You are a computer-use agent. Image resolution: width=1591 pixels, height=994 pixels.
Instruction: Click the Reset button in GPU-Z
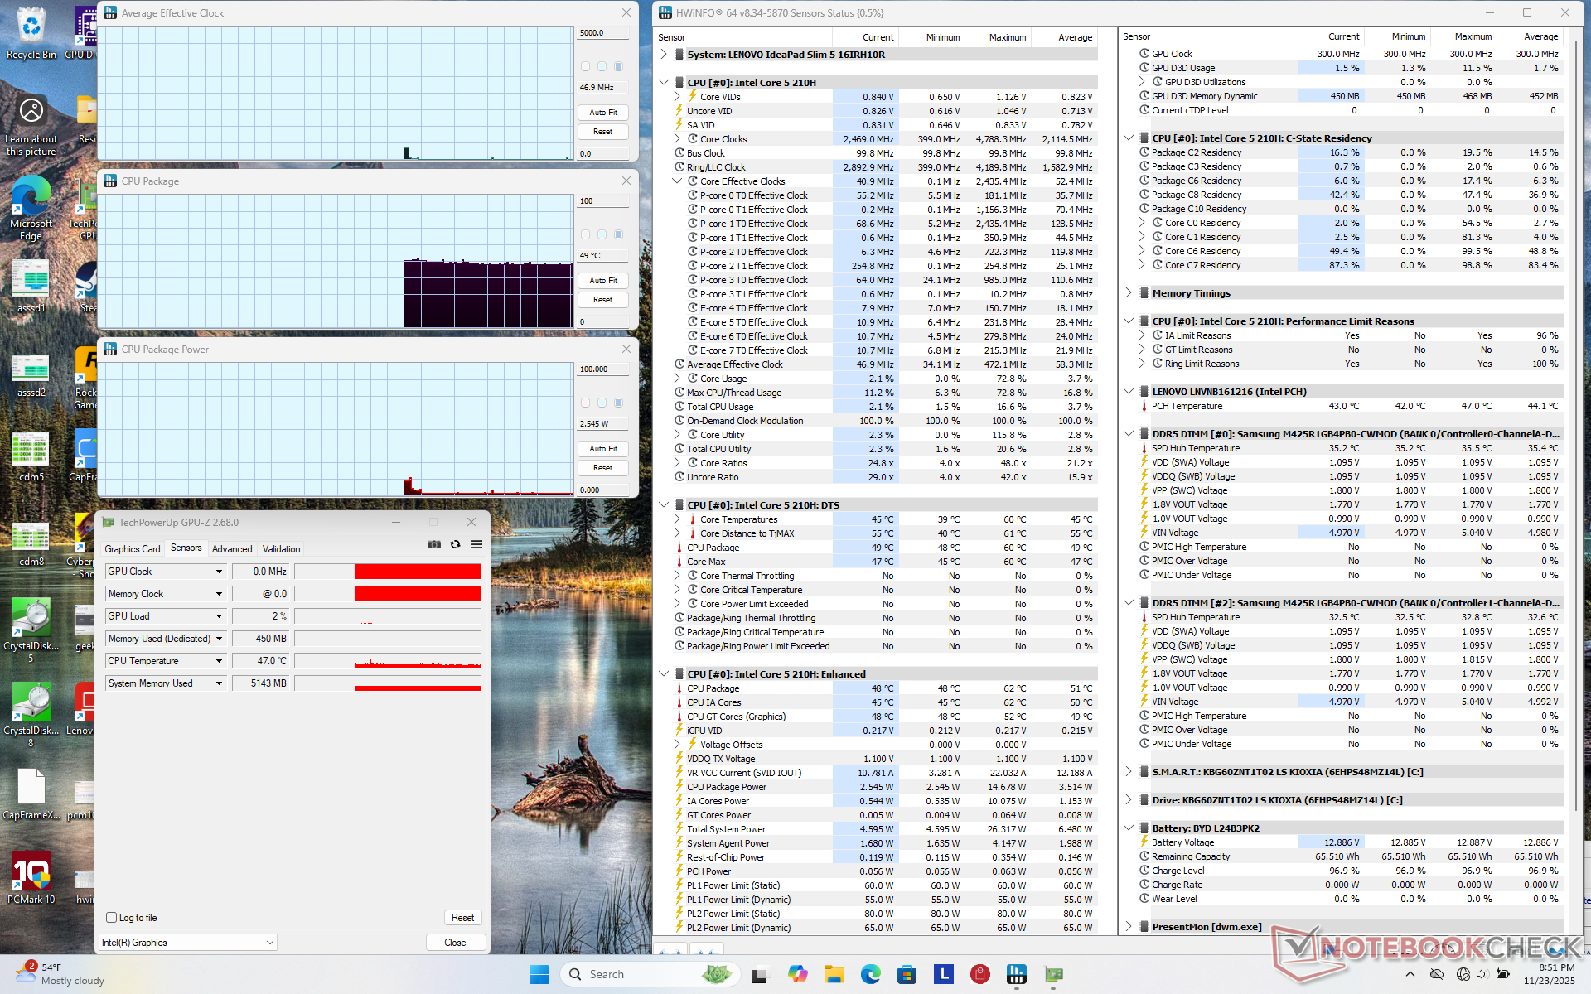tap(462, 918)
